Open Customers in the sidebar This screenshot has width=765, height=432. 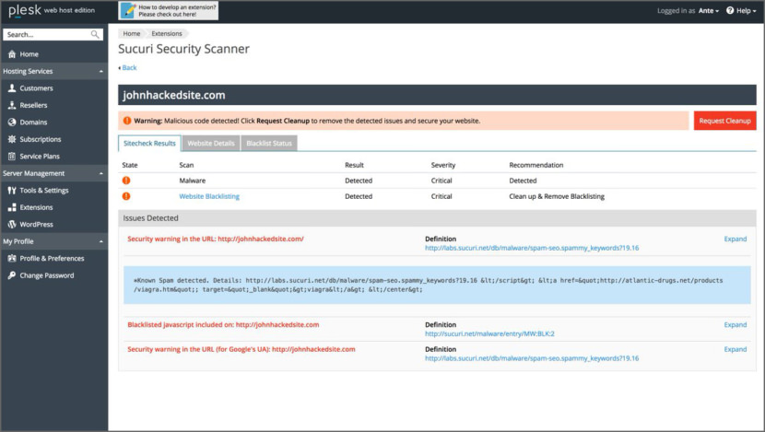click(36, 88)
